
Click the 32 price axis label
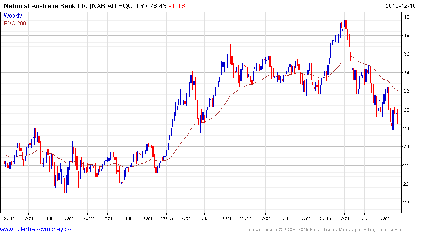[x=407, y=91]
